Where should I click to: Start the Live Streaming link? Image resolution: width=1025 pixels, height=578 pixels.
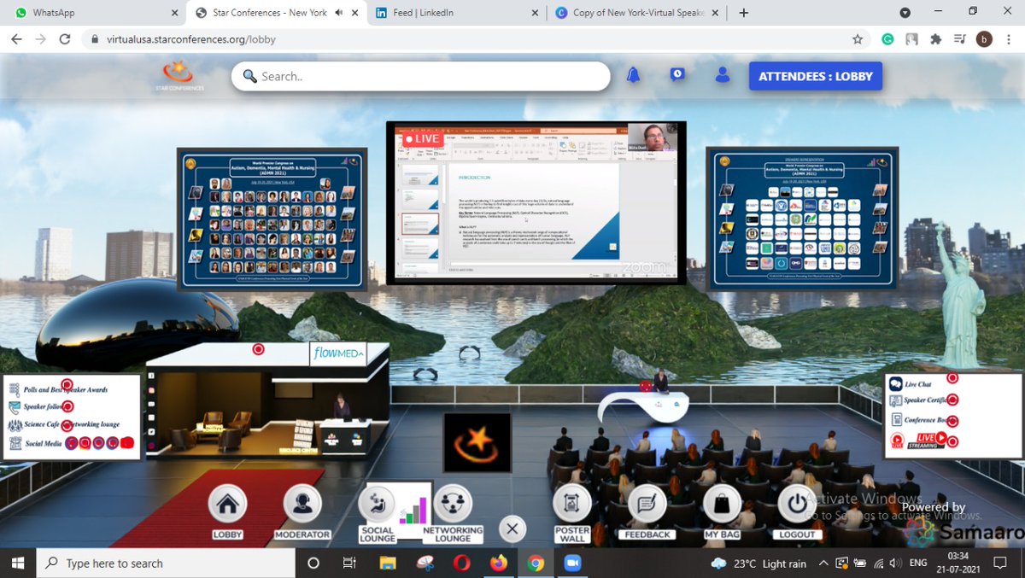(x=926, y=440)
